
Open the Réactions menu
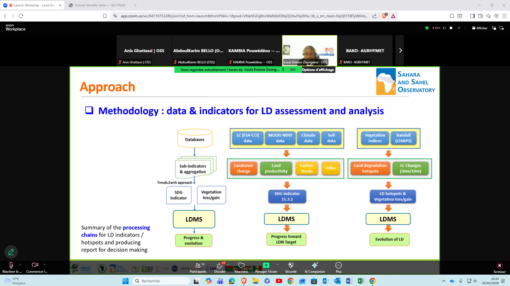click(241, 267)
